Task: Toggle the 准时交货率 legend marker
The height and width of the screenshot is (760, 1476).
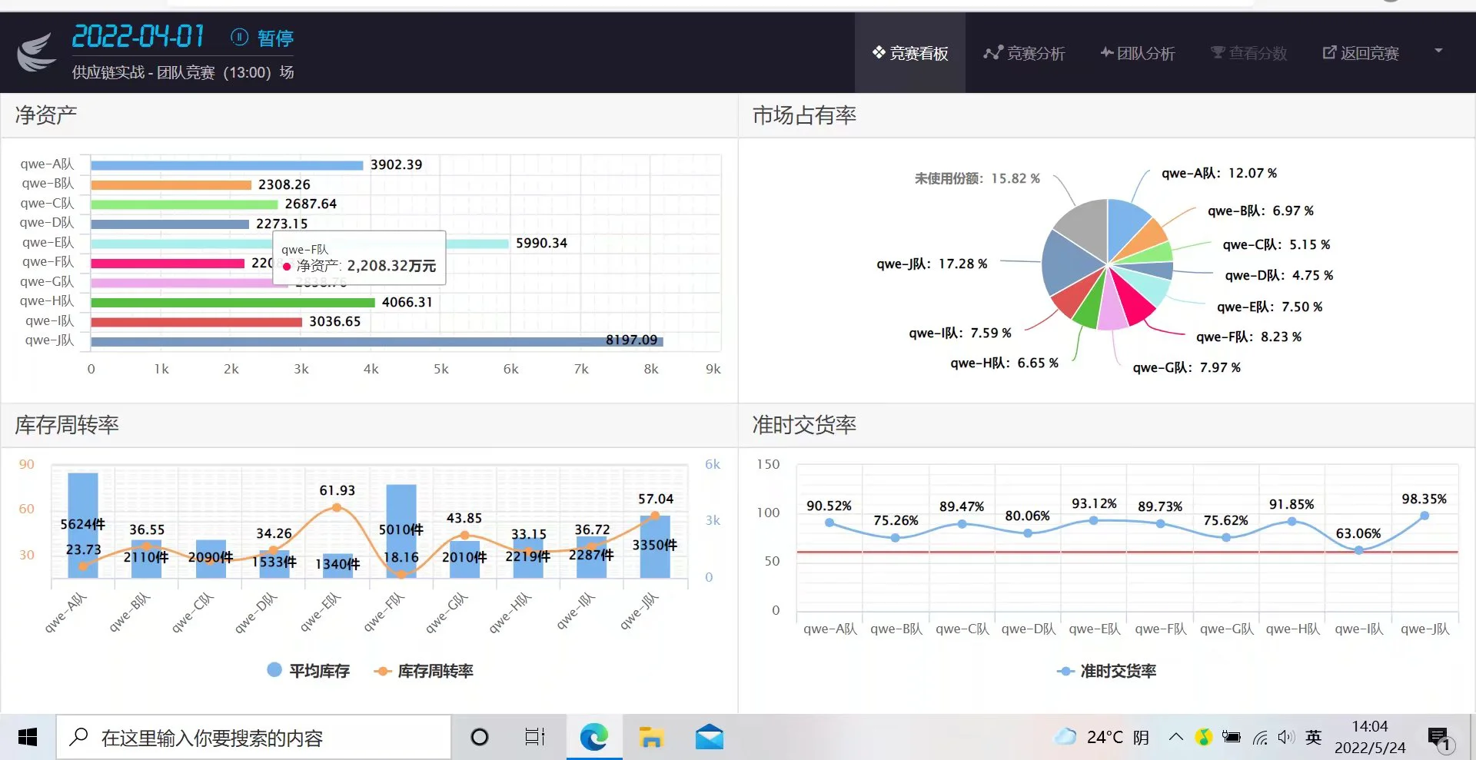Action: pyautogui.click(x=1065, y=671)
